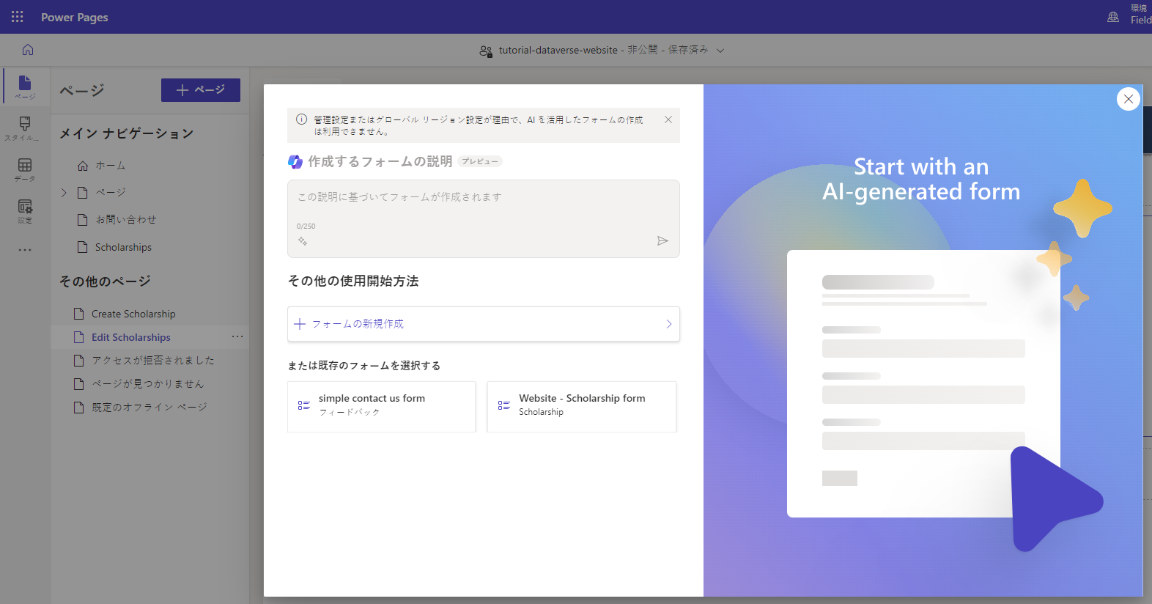Click form icon on Scholarship form card
This screenshot has height=604, width=1152.
tap(504, 405)
